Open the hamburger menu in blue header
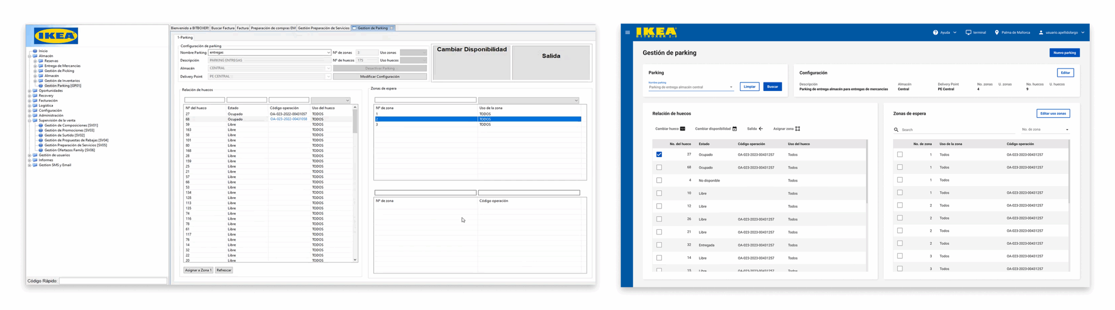 point(627,32)
